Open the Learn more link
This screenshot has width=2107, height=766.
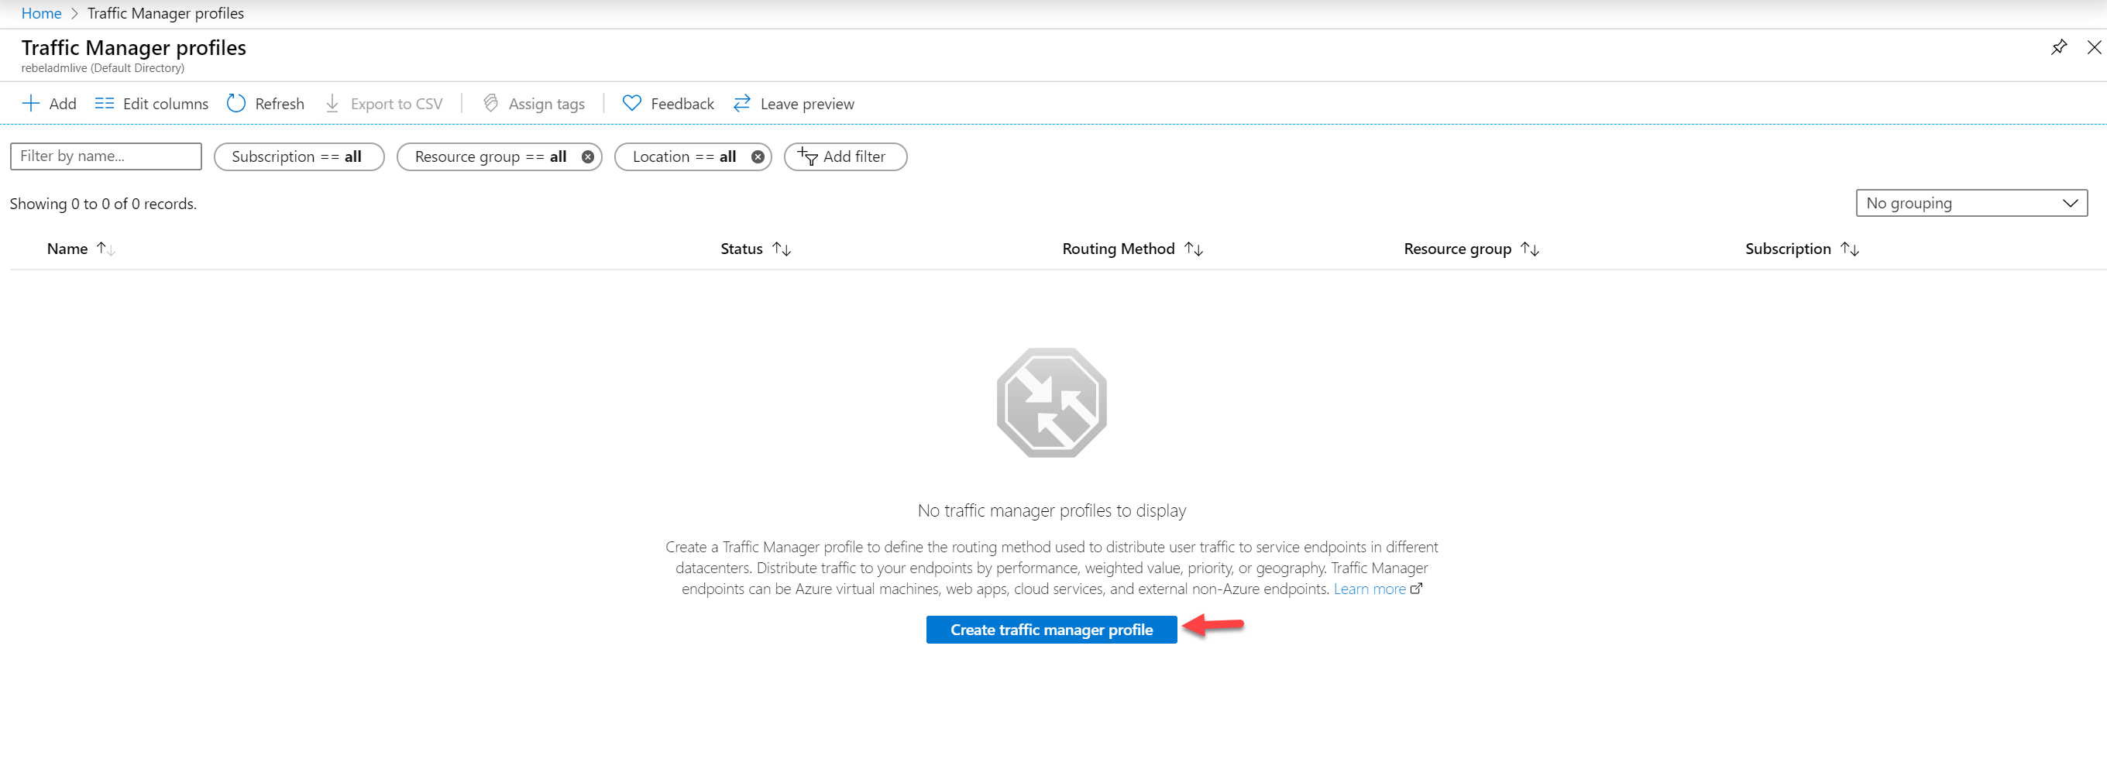tap(1370, 589)
